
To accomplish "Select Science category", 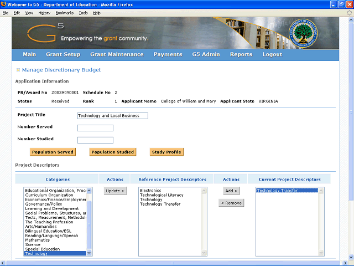I will pyautogui.click(x=55, y=244).
